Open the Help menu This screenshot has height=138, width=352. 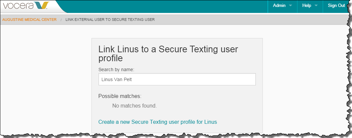tap(306, 6)
